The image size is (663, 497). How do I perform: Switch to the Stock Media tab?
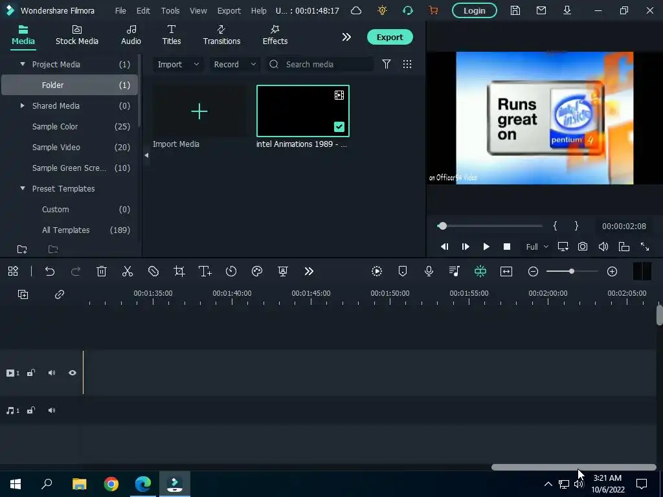pos(77,35)
